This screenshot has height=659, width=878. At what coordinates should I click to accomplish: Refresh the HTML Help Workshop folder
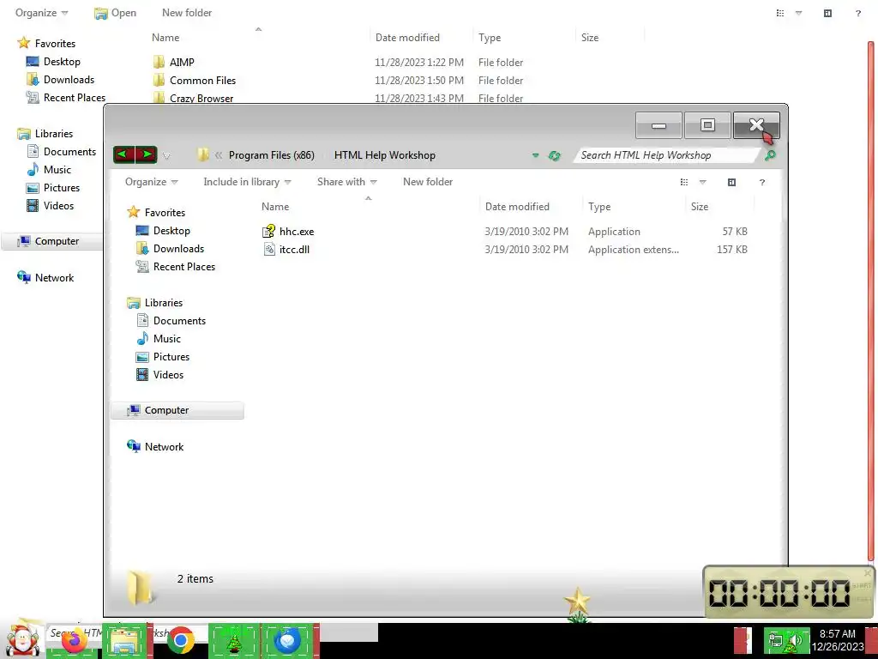(555, 156)
